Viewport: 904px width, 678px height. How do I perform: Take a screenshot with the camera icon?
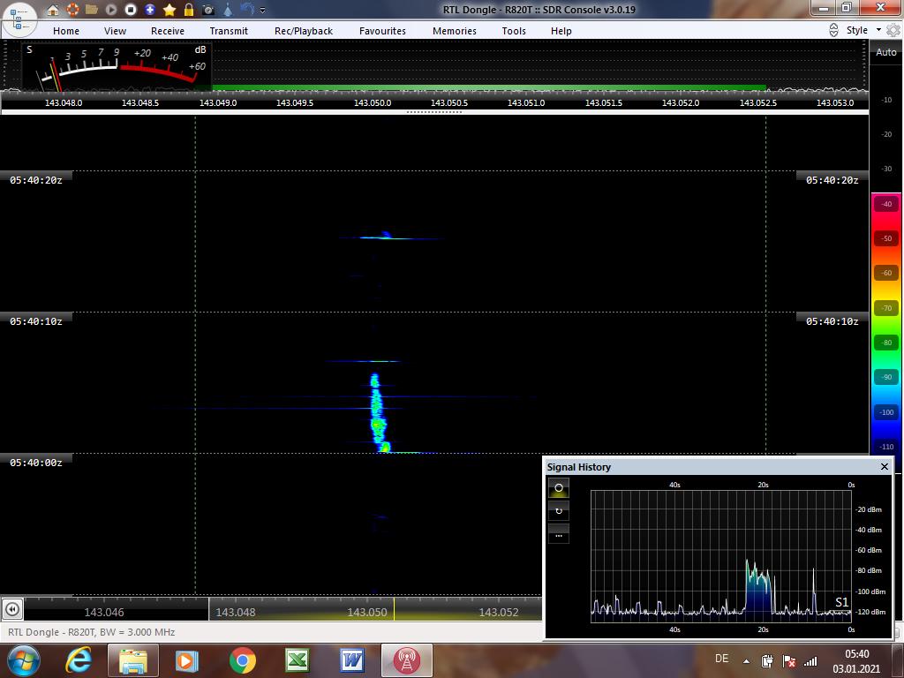tap(208, 10)
